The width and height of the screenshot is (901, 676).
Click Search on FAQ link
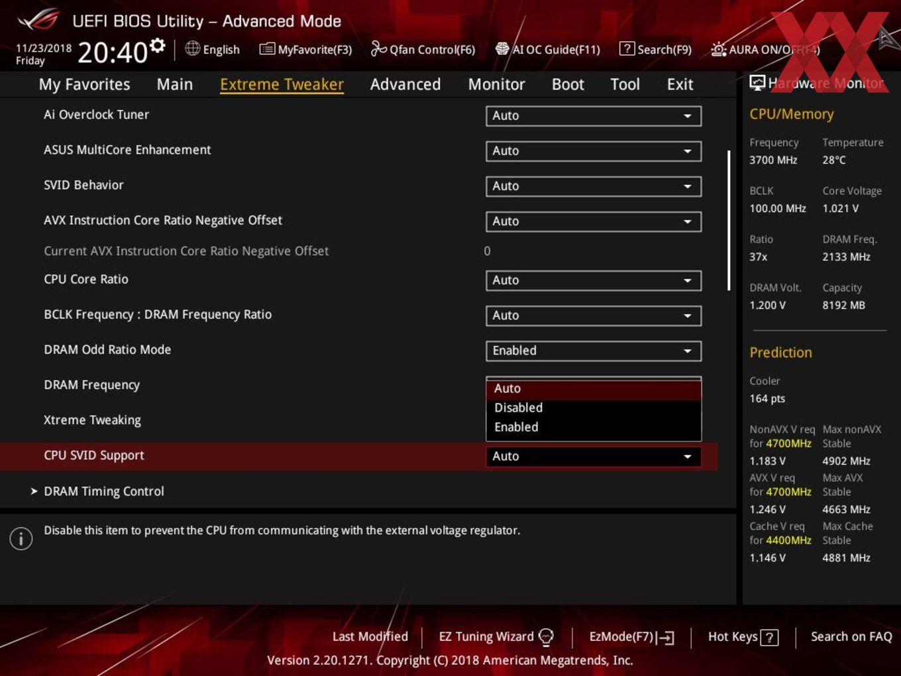point(851,636)
